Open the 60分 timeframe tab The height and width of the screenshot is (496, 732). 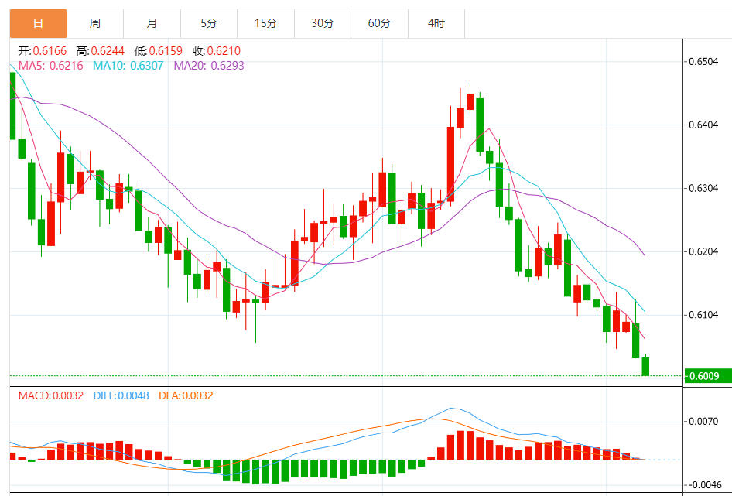[x=380, y=23]
